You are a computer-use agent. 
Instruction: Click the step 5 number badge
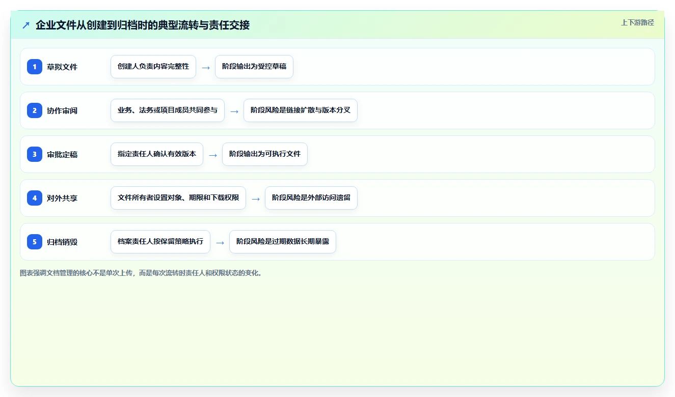(35, 242)
